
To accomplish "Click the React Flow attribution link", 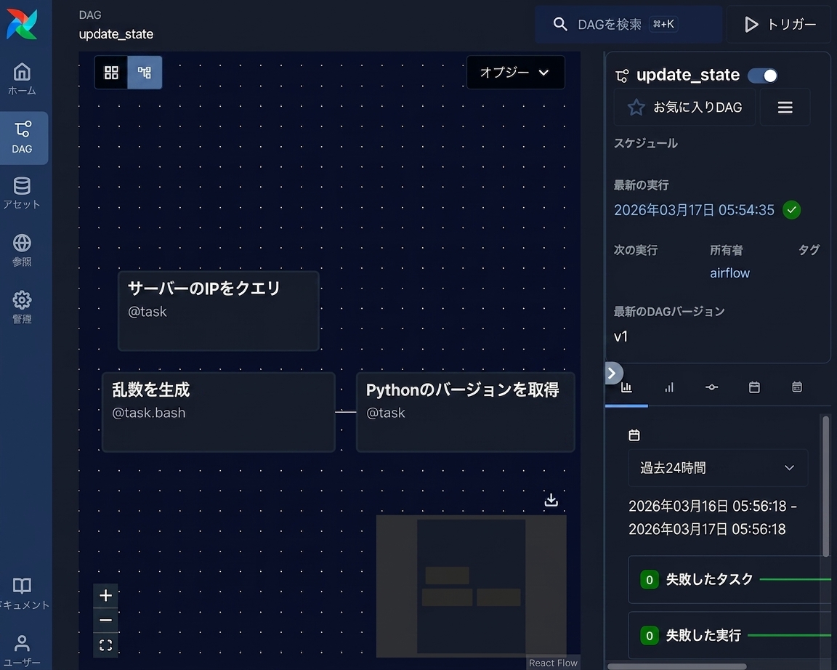I will coord(553,663).
